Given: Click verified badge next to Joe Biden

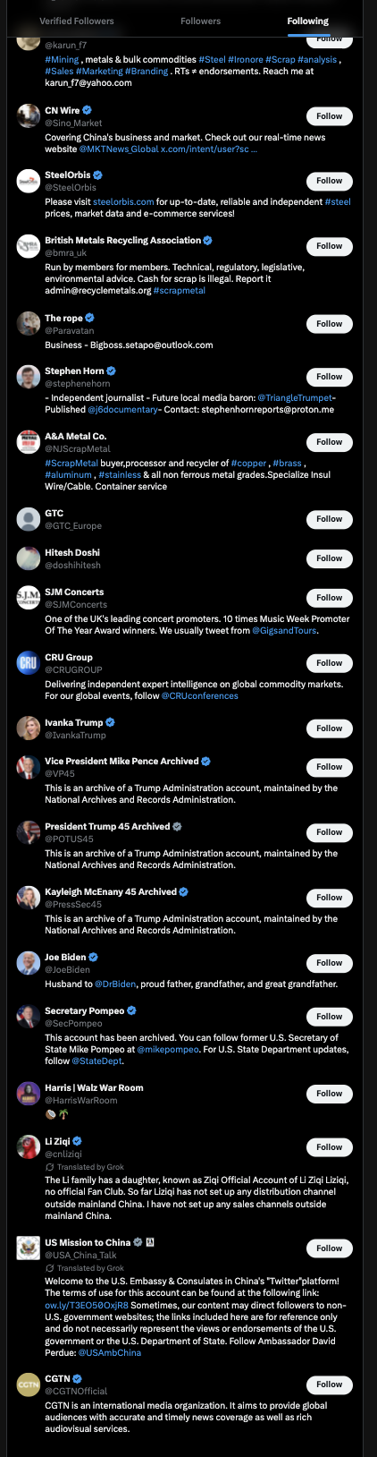Looking at the screenshot, I should tap(94, 957).
